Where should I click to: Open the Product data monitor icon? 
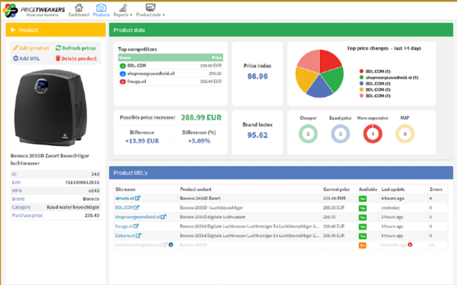click(x=150, y=7)
